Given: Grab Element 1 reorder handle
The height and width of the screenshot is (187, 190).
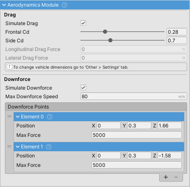Looking at the screenshot, I should click(x=9, y=146).
